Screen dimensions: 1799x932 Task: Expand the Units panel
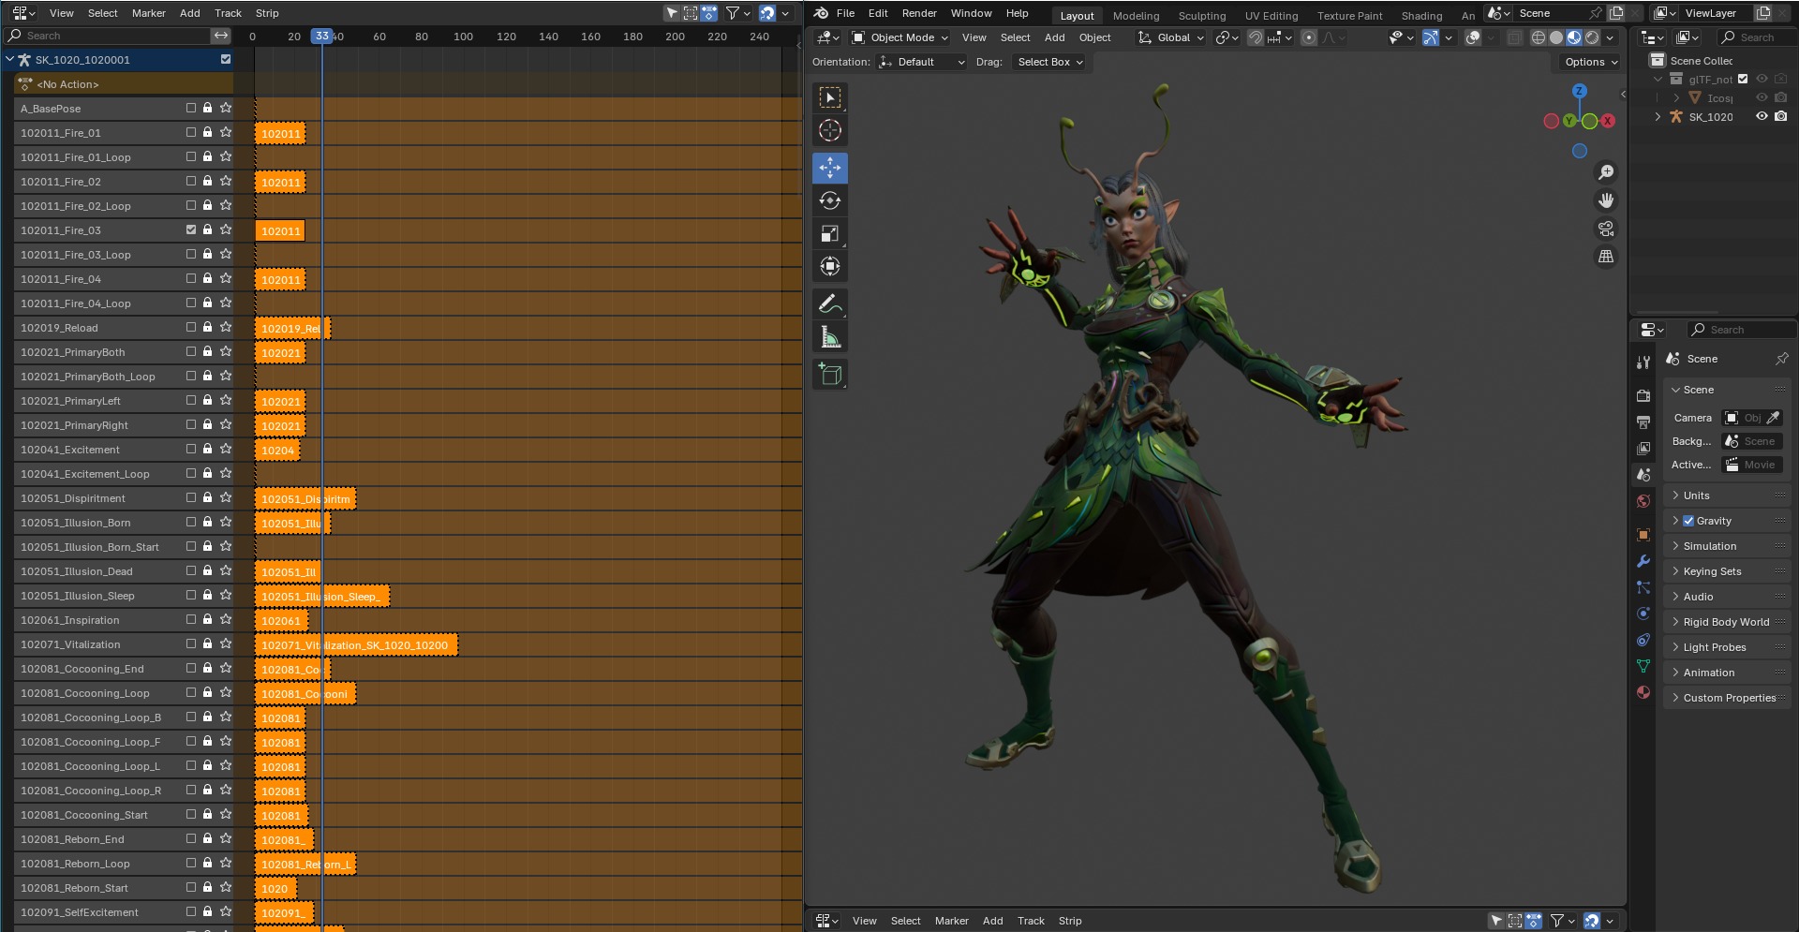[1727, 496]
